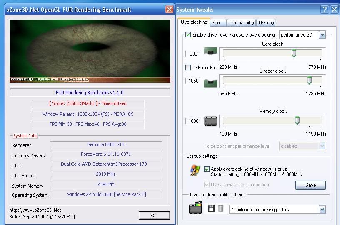
Task: Click the memory clock module icon
Action: tap(211, 121)
